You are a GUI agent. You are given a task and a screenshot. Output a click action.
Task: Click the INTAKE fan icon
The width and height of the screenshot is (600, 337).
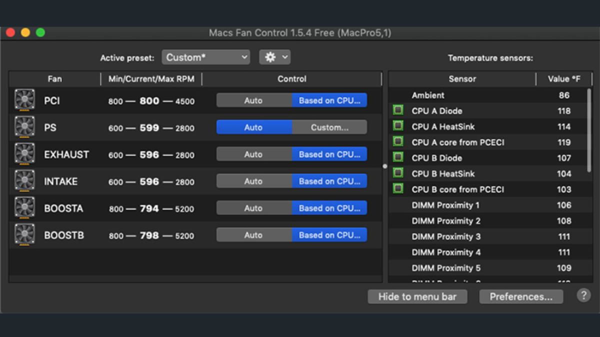pos(24,181)
